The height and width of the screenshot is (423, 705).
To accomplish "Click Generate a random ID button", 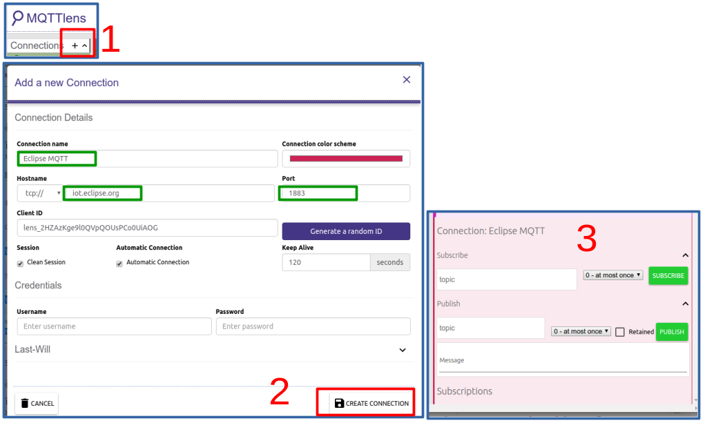I will click(346, 231).
